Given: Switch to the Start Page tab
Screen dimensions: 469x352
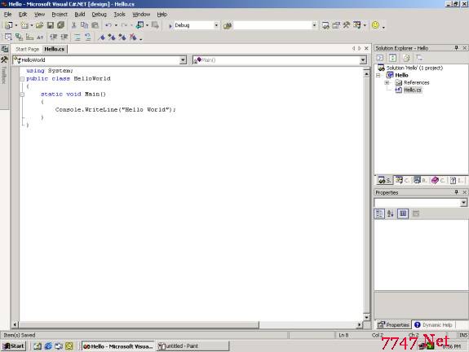Looking at the screenshot, I should tap(27, 49).
